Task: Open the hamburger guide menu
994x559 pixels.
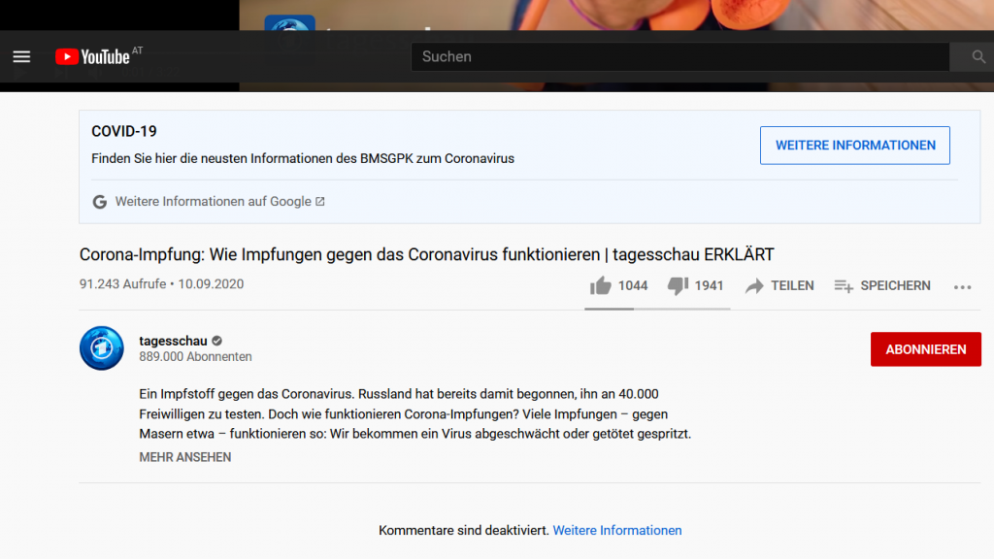Action: 21,57
